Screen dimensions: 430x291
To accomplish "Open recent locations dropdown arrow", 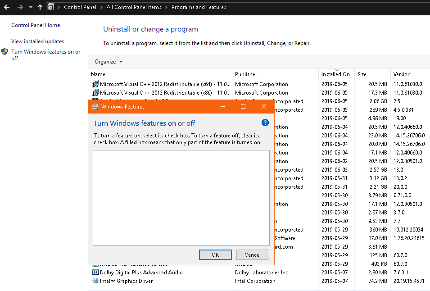I will coord(31,7).
